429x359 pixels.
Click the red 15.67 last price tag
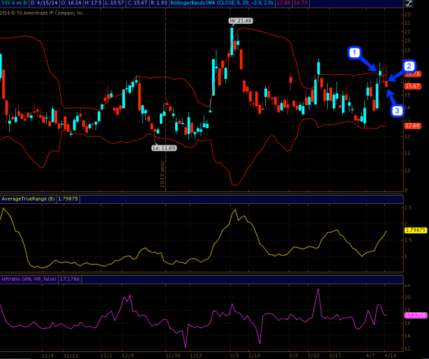(x=412, y=86)
